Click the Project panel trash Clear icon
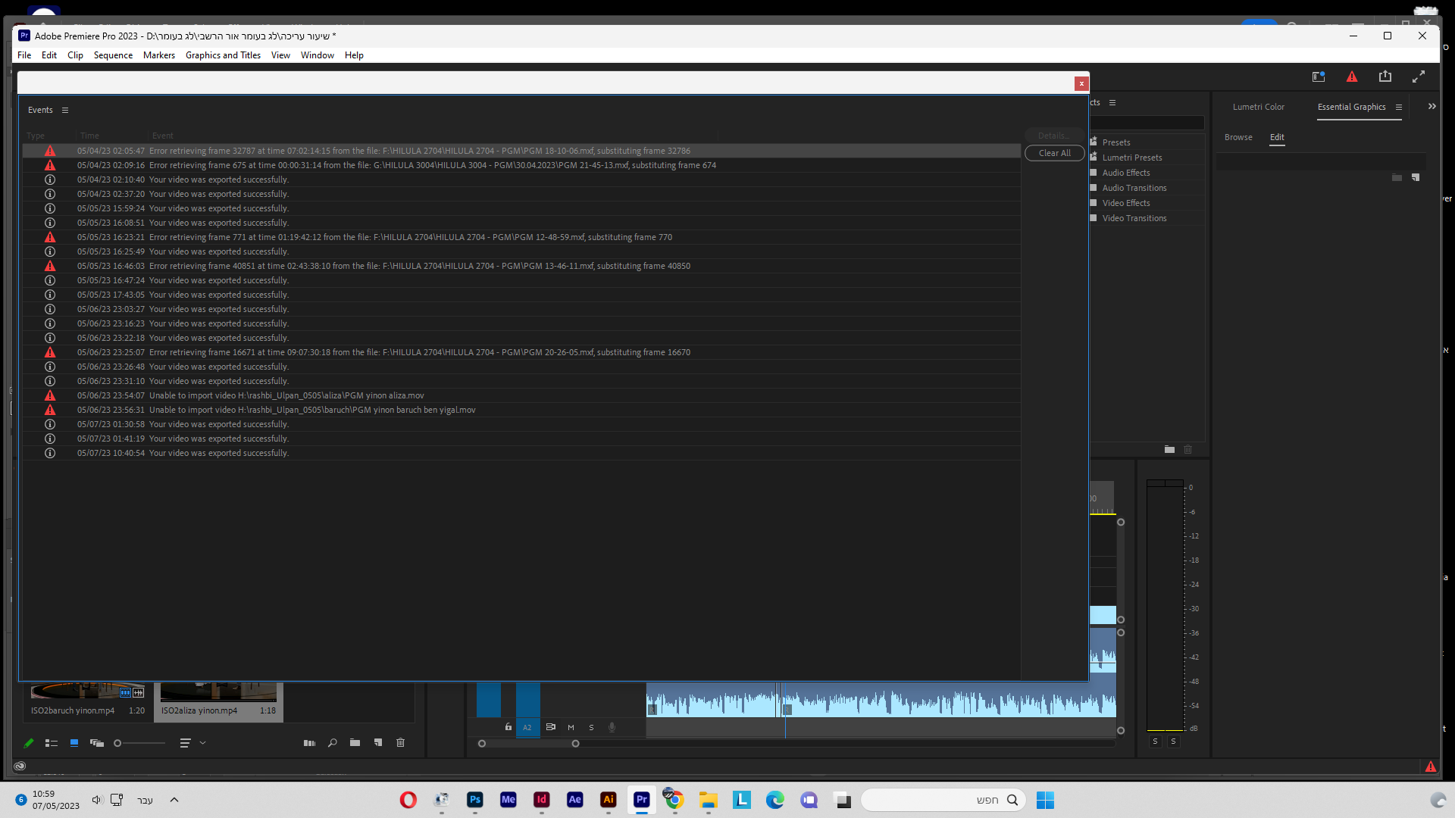This screenshot has width=1455, height=818. 400,743
